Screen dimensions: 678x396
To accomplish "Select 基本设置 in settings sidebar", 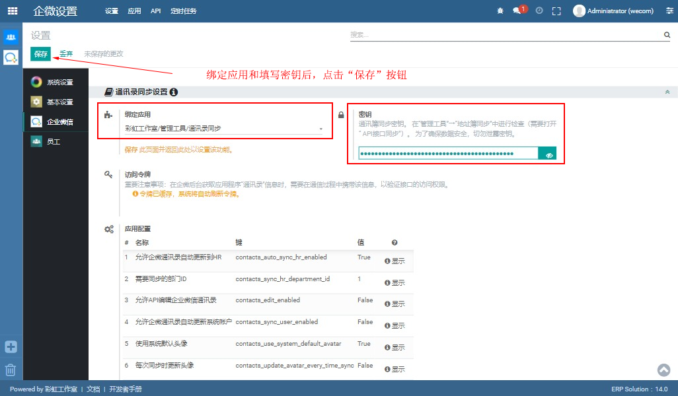I will (56, 102).
